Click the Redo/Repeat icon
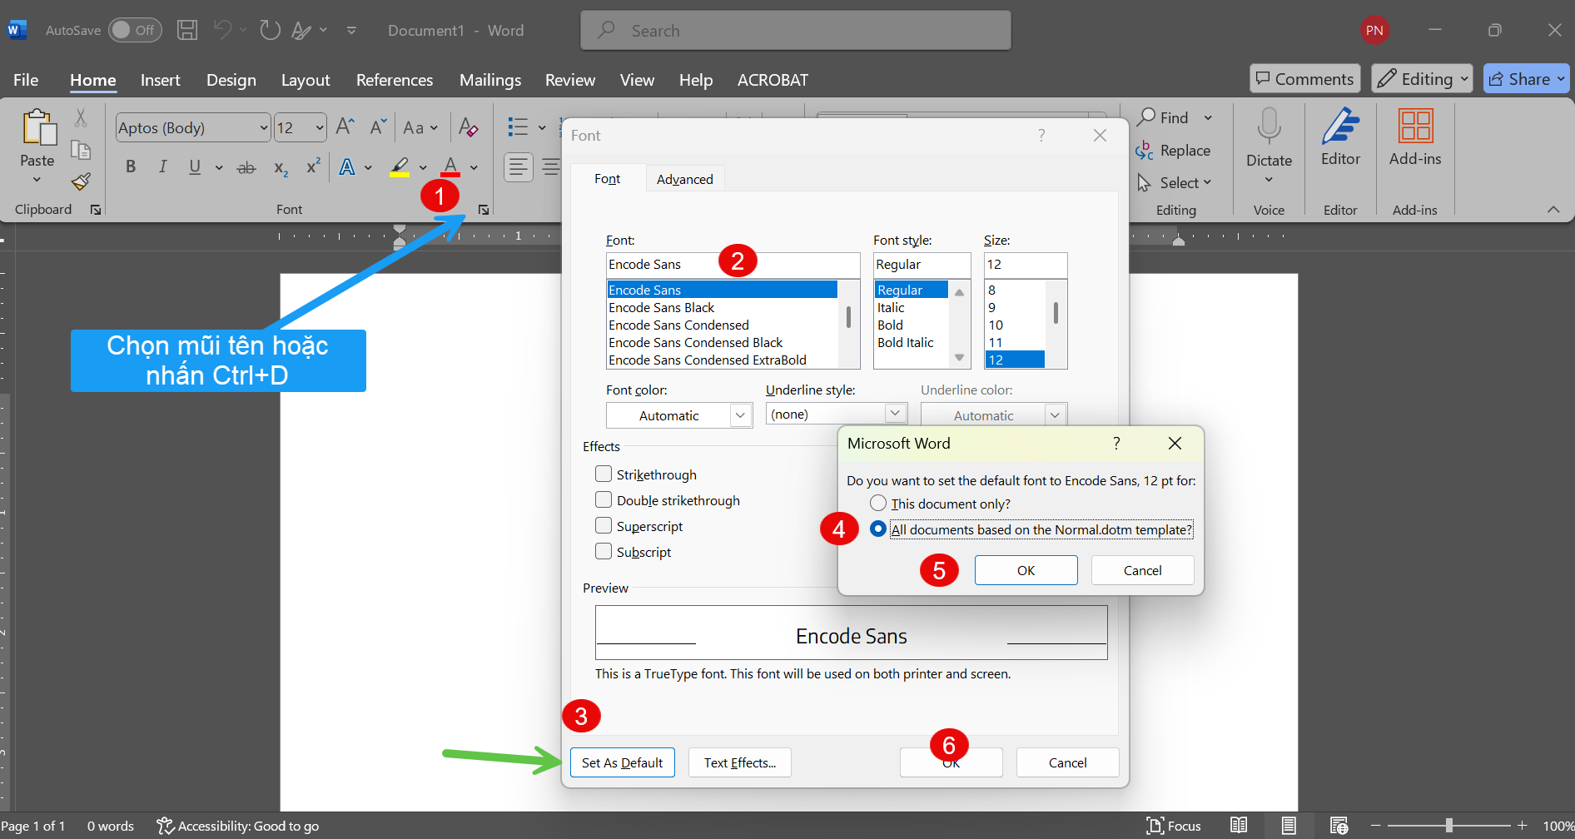The width and height of the screenshot is (1575, 839). click(x=270, y=30)
